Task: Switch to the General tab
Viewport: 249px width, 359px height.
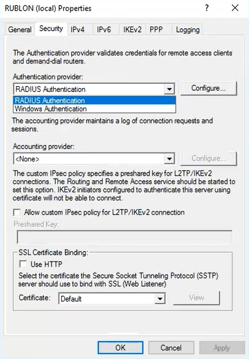Action: tap(20, 29)
